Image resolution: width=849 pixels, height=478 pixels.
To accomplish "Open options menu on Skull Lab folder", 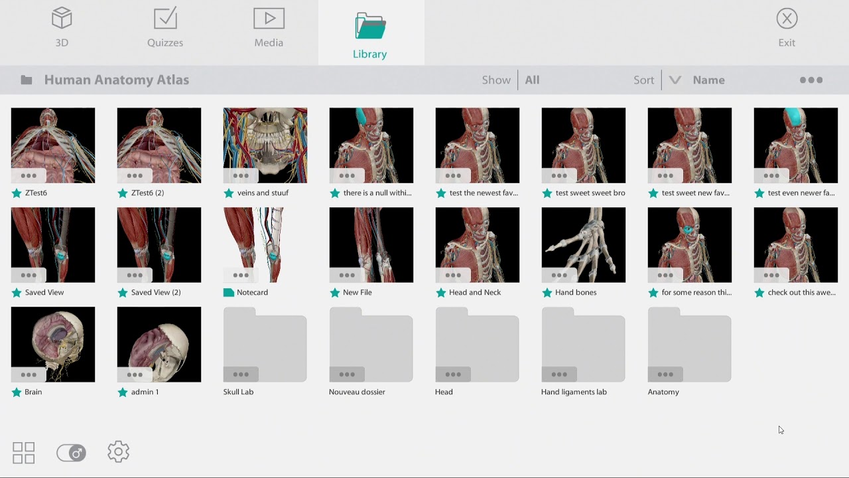I will 241,375.
